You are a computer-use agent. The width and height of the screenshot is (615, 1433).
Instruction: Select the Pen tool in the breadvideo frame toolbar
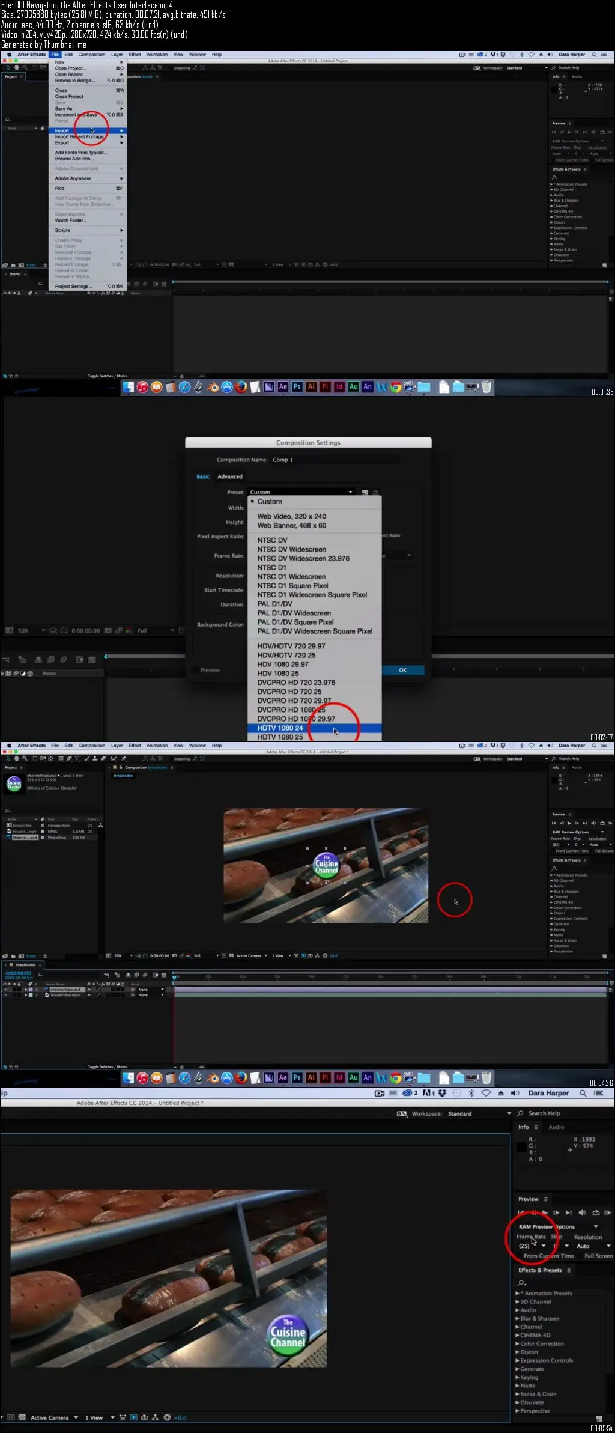pos(69,758)
